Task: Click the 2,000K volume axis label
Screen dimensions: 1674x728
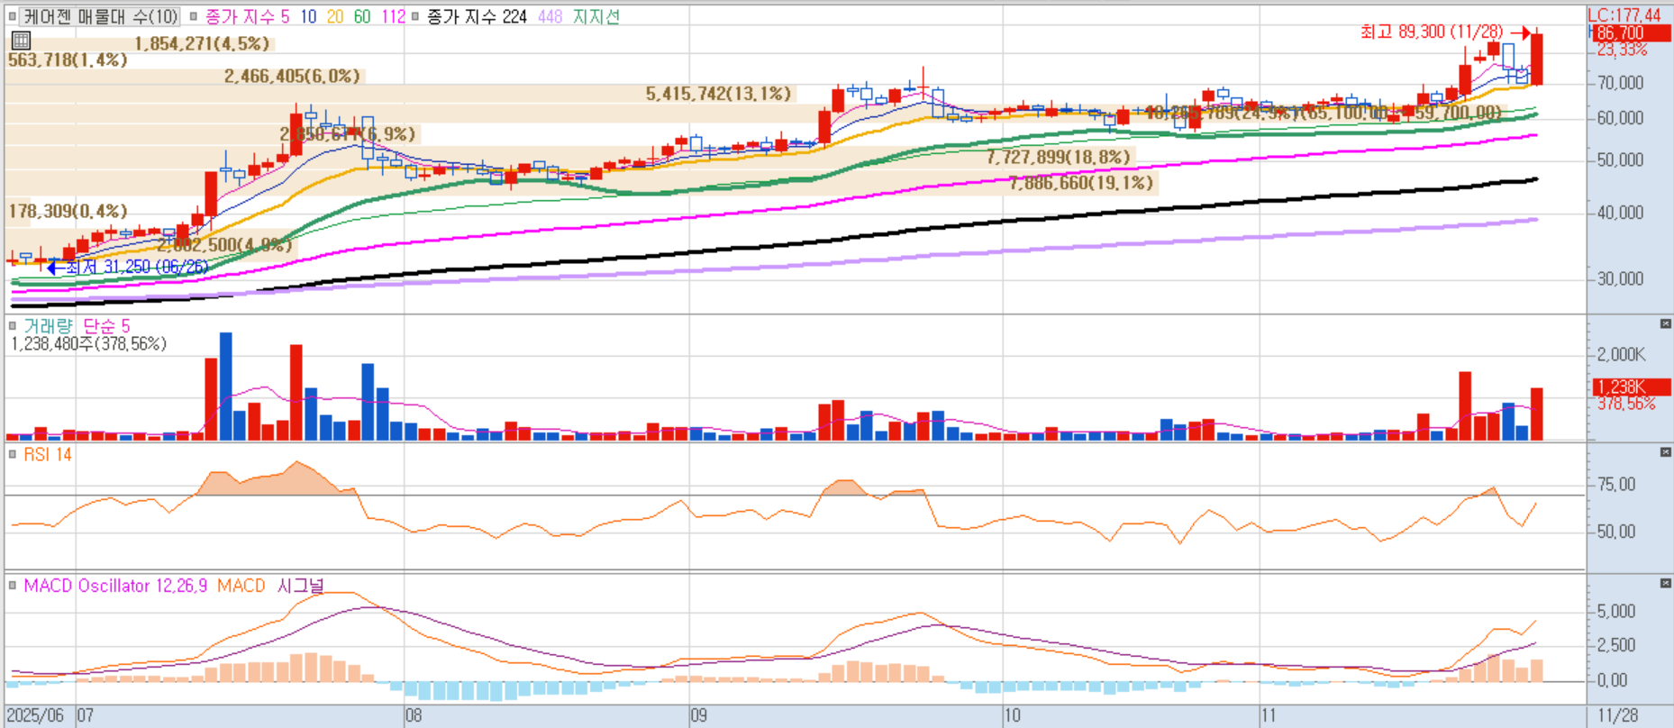Action: pos(1621,355)
